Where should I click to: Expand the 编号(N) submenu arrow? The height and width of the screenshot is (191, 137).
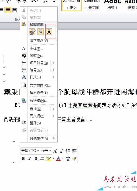click(54, 70)
